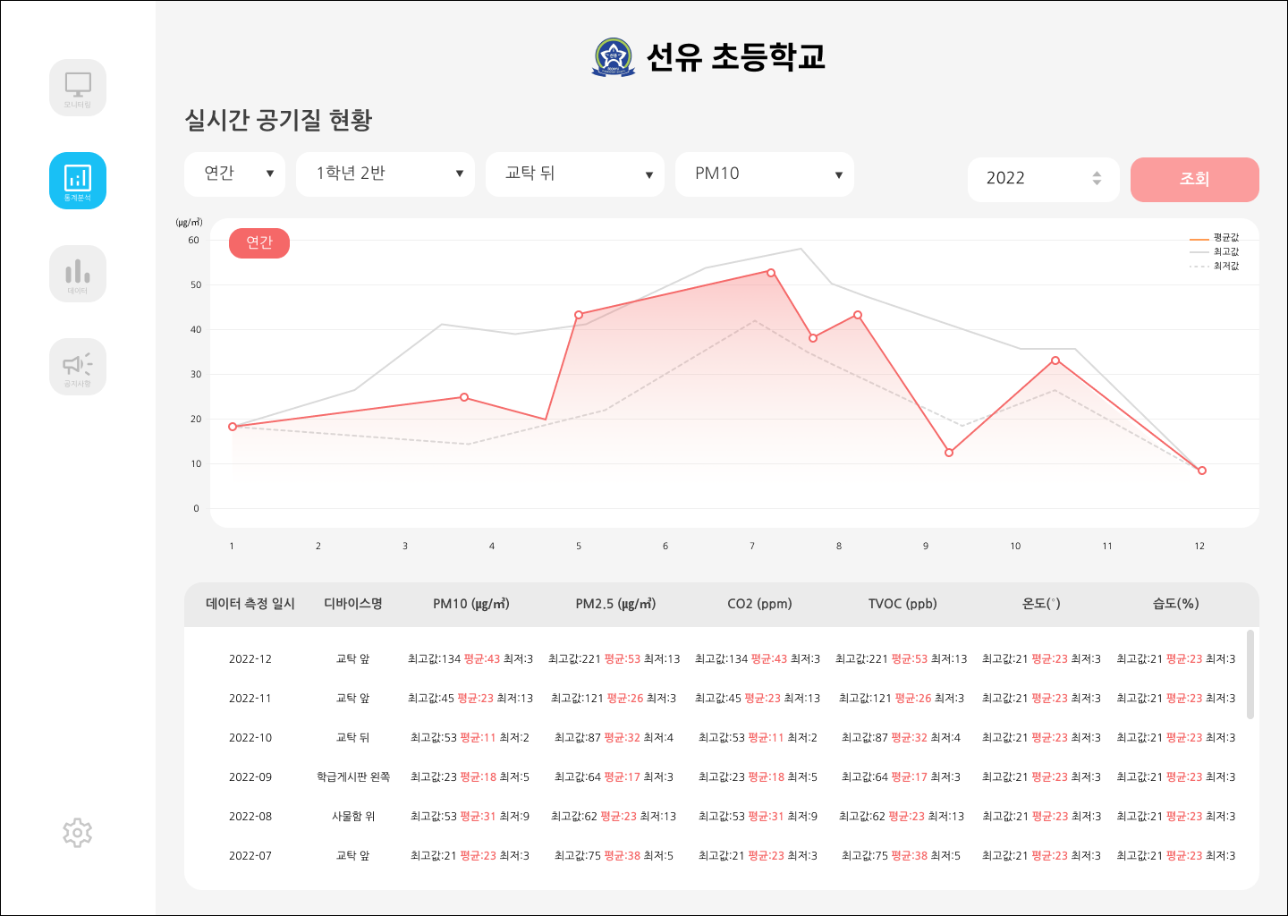The height and width of the screenshot is (916, 1288).
Task: Click CO2 cell in 2022-09 row
Action: pos(758,777)
